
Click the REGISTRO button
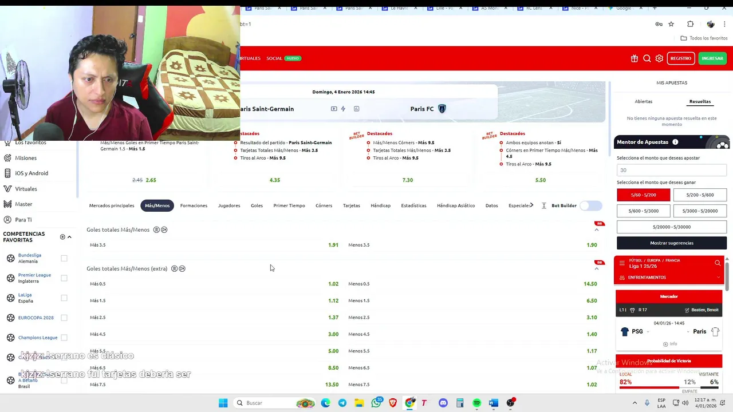coord(681,58)
